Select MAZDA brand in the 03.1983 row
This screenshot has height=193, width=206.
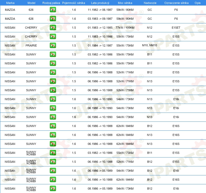10,19
